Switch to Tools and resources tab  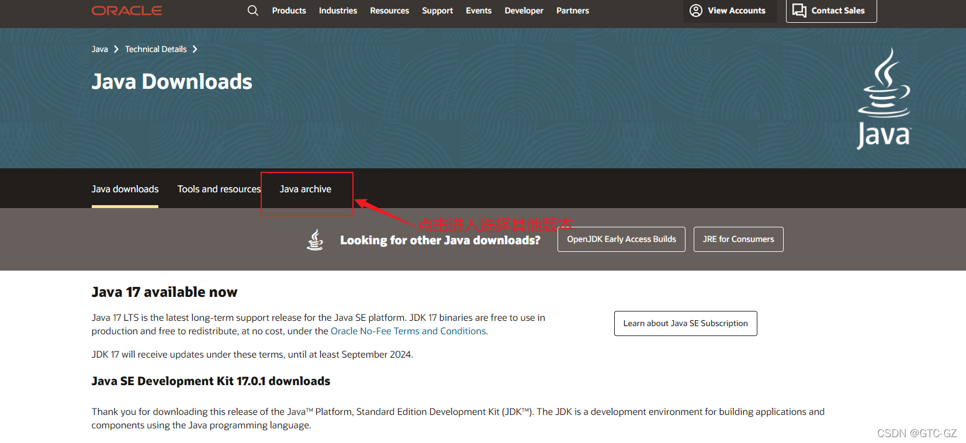pyautogui.click(x=219, y=189)
